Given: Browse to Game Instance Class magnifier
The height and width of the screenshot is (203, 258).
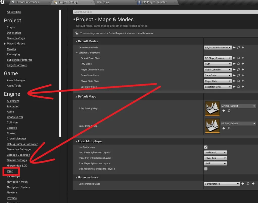Looking at the screenshot, I should pos(248,184).
